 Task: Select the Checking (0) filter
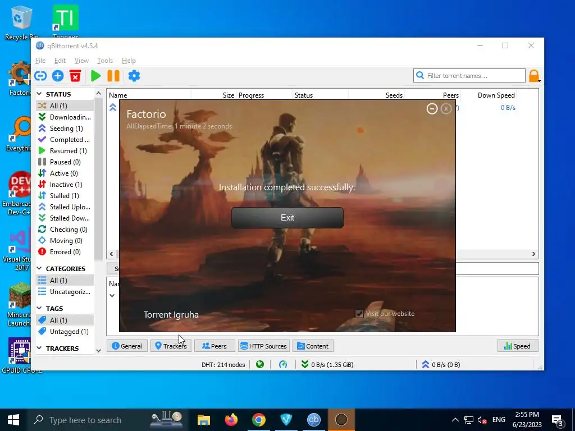pos(65,230)
